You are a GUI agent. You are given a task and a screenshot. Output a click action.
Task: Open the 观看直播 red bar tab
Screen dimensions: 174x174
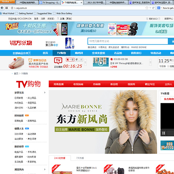[x=58, y=84]
